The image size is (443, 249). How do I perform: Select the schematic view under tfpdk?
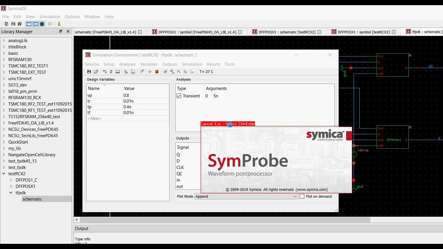[32, 199]
